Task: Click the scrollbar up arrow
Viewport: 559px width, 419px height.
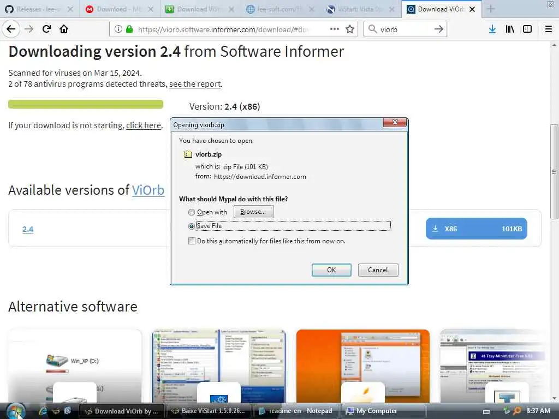Action: (554, 45)
